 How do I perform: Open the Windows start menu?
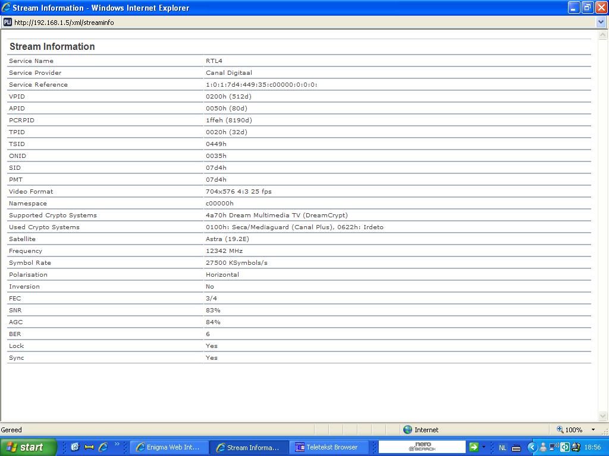(x=28, y=447)
